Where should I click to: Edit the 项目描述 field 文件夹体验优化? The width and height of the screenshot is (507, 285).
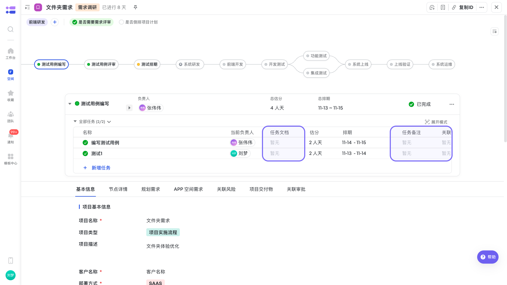coord(163,246)
